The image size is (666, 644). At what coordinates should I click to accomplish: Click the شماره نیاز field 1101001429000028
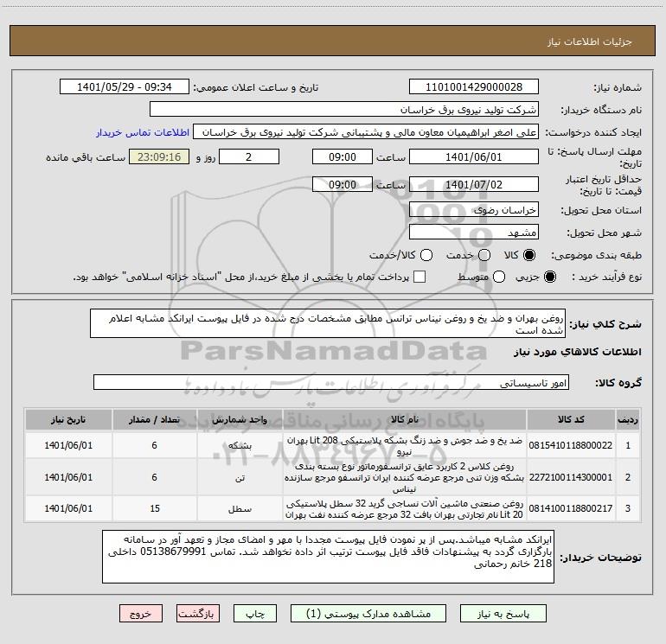tap(474, 87)
